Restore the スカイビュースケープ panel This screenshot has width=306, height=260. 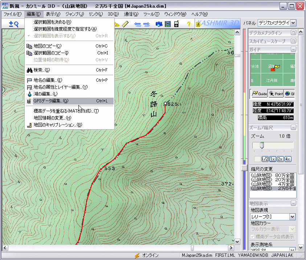point(293,41)
